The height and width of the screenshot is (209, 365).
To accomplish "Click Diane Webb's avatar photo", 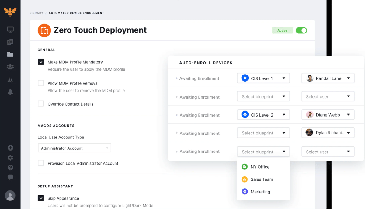I will (310, 115).
